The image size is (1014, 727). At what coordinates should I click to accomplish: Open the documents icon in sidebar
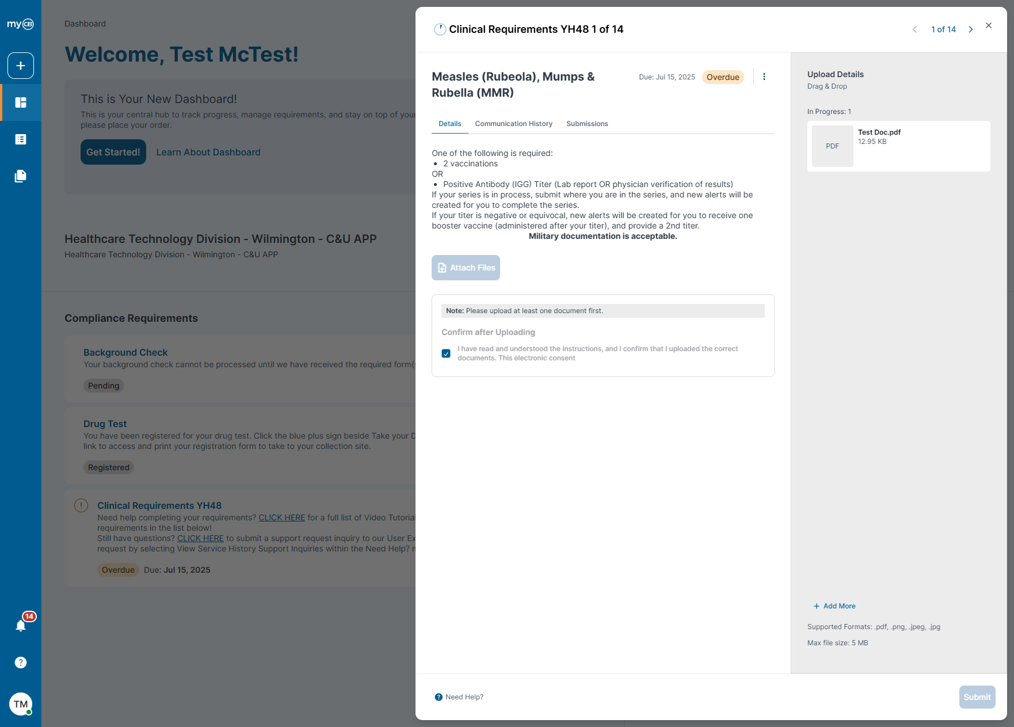tap(21, 176)
